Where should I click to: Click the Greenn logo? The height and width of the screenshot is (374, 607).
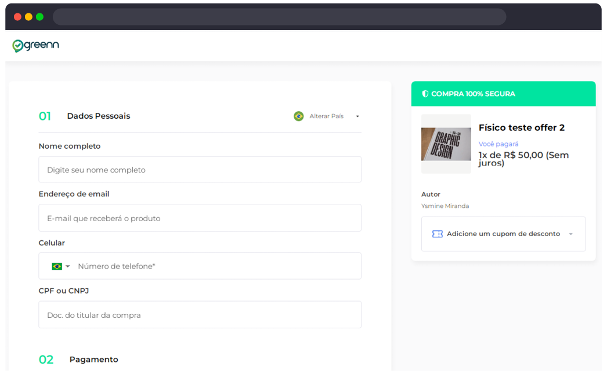coord(35,45)
